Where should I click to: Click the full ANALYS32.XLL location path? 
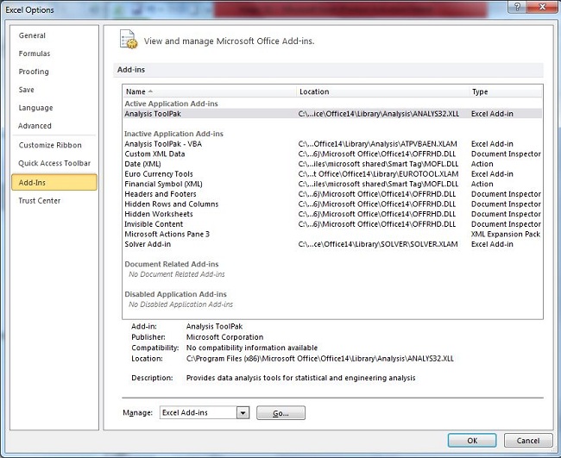pyautogui.click(x=320, y=358)
